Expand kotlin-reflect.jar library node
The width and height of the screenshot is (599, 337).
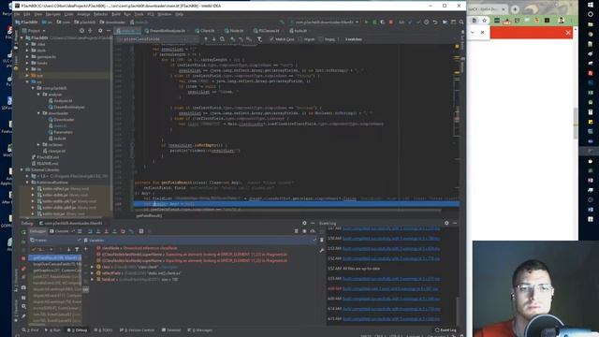point(33,189)
